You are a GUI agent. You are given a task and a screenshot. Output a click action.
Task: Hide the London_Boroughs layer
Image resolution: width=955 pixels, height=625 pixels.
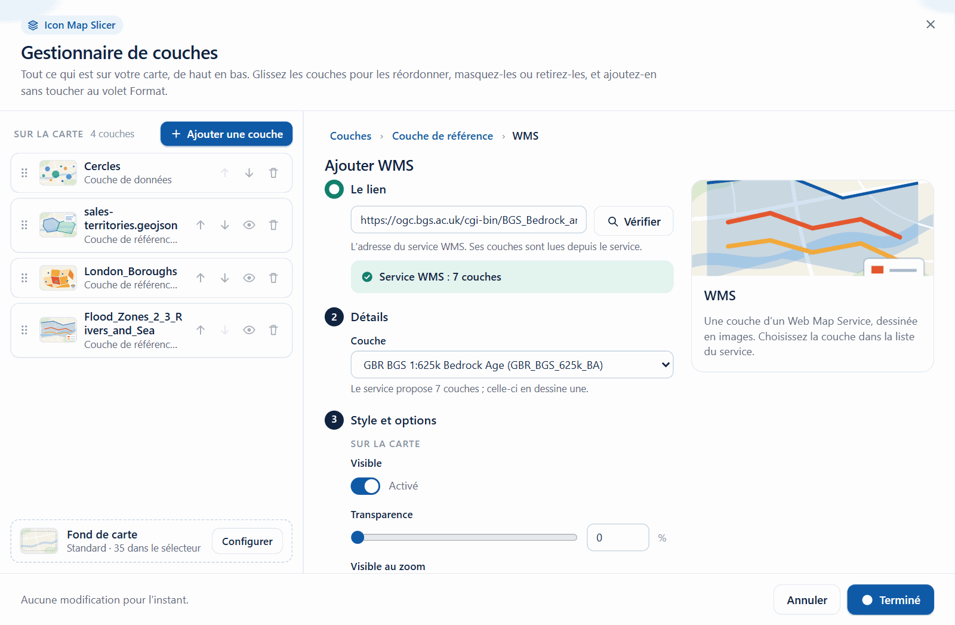249,278
